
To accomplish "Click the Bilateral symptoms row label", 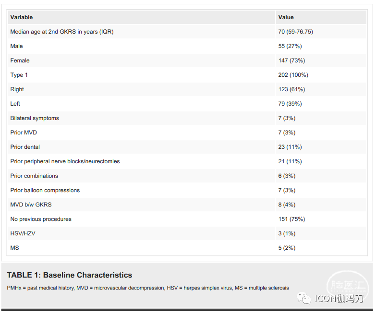I will coord(35,118).
